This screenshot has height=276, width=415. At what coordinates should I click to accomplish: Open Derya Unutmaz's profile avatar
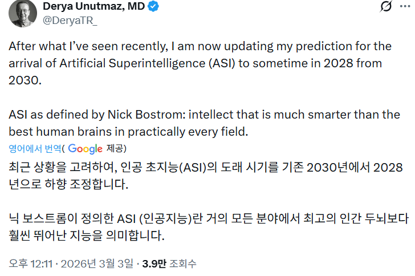[22, 11]
